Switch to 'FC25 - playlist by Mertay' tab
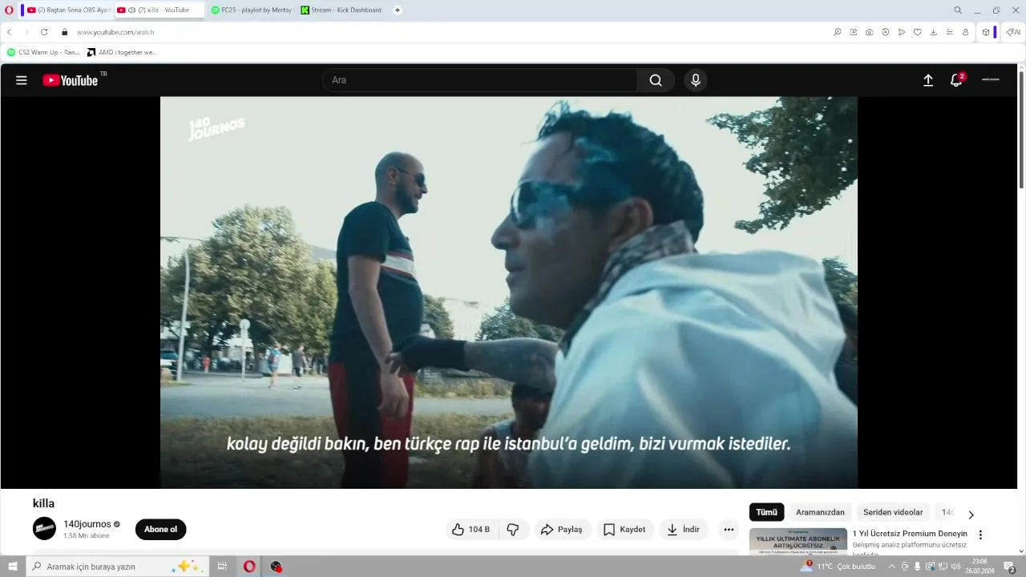1026x577 pixels. [x=252, y=10]
